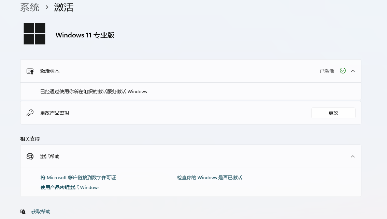This screenshot has height=219, width=387.
Task: Click the 更改产品密钥 label
Action: pos(55,113)
